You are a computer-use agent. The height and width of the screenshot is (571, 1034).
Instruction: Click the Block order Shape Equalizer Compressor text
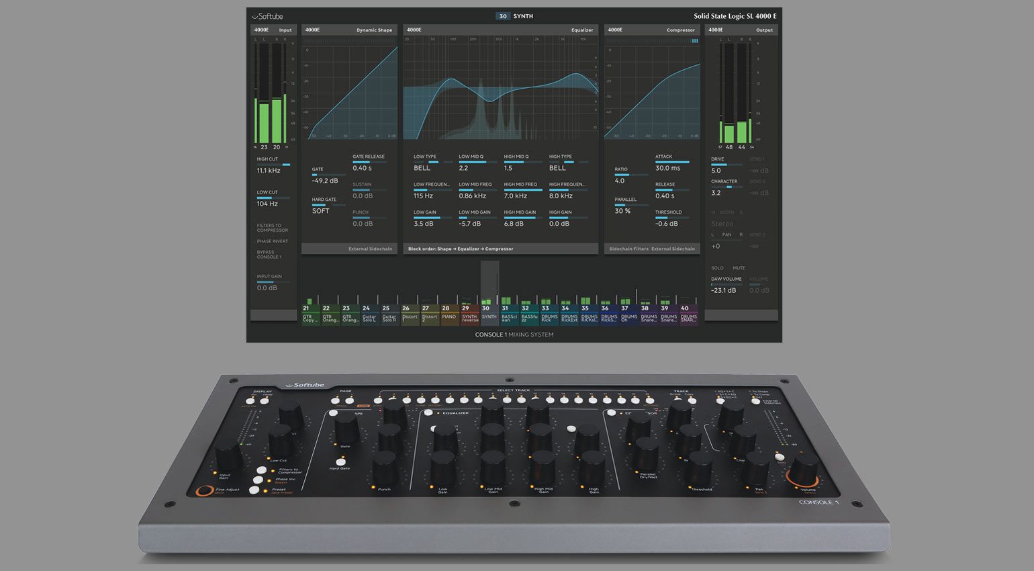click(x=461, y=249)
